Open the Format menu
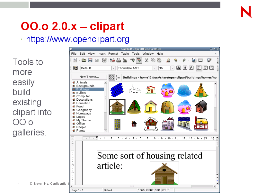Image resolution: width=257 pixels, height=193 pixels. [x=113, y=54]
